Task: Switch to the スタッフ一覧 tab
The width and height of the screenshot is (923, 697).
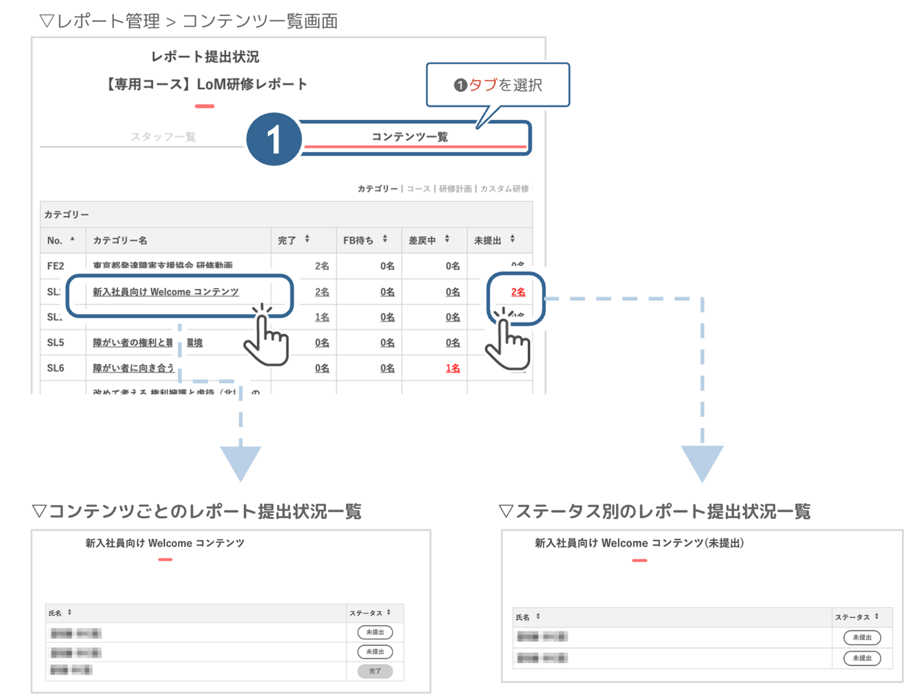Action: coord(163,137)
